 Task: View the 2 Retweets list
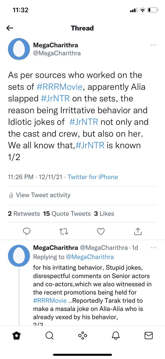(24, 214)
